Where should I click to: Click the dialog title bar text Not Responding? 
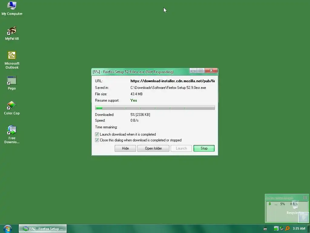click(160, 72)
